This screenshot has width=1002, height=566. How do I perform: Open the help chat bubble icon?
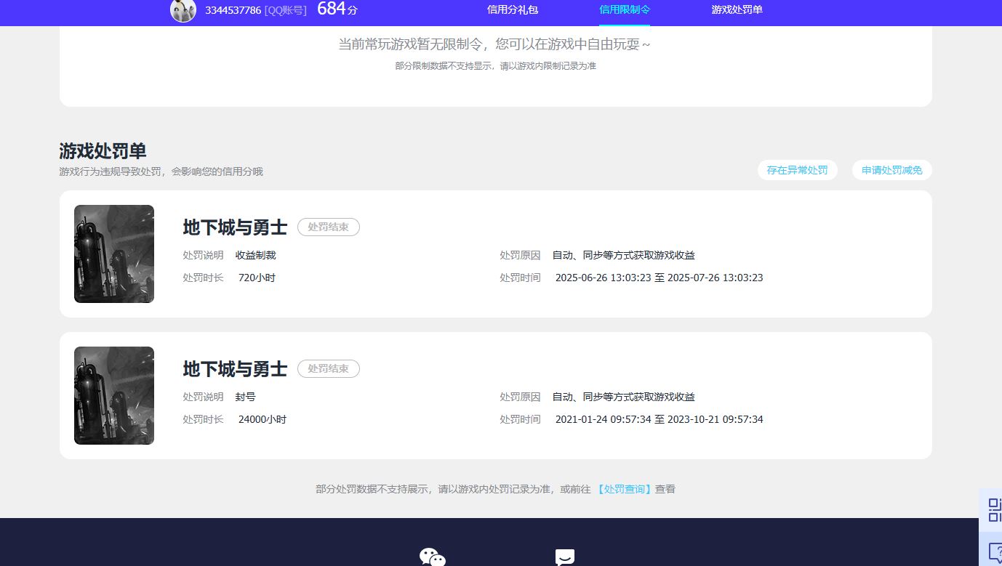point(992,552)
